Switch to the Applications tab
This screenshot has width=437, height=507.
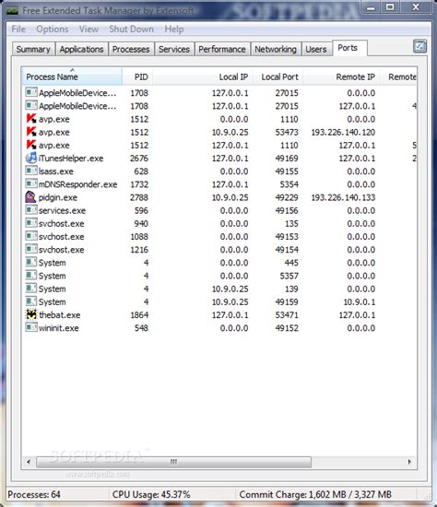81,49
